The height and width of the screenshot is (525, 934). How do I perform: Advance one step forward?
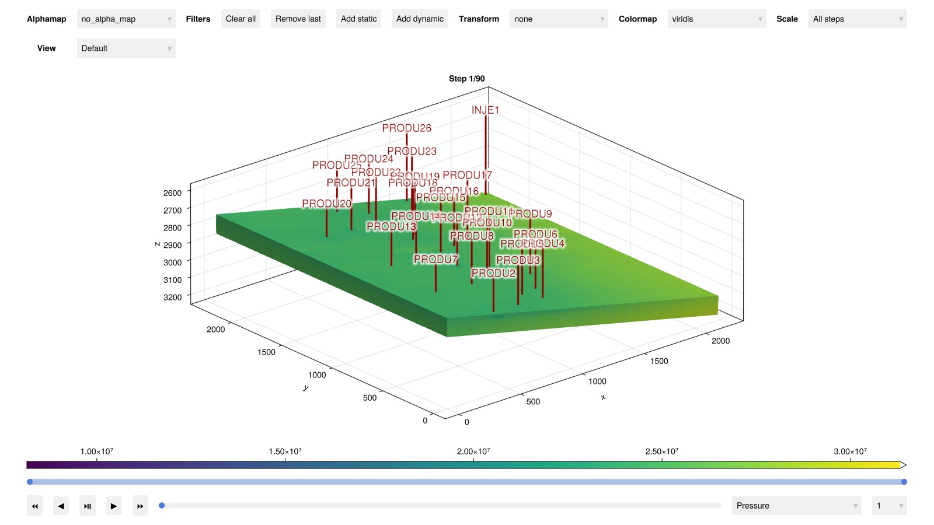click(114, 506)
